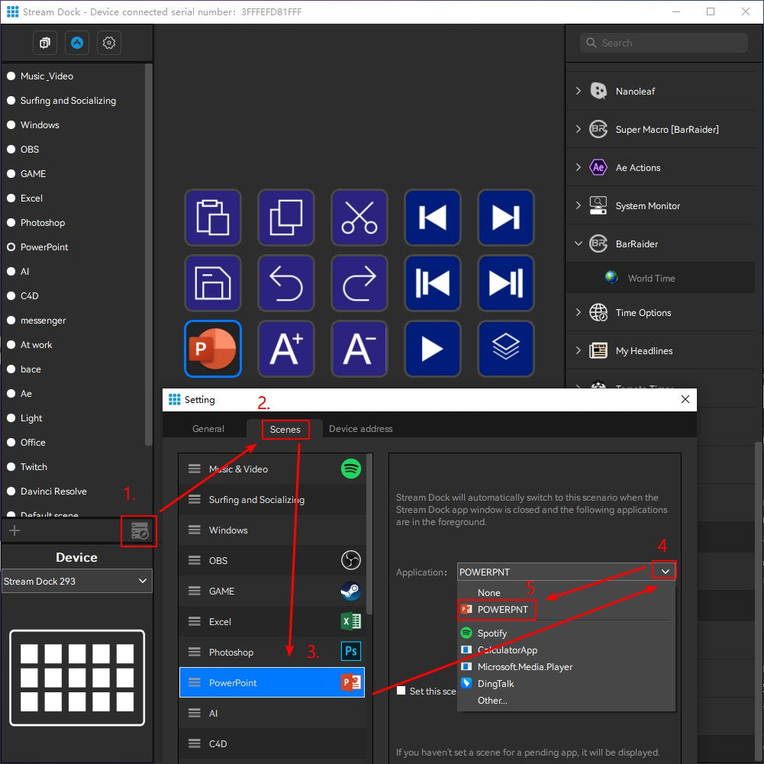
Task: Expand the System Monitor plugin group
Action: [578, 206]
